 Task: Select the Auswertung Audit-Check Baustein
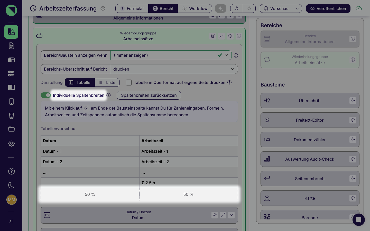tap(310, 159)
